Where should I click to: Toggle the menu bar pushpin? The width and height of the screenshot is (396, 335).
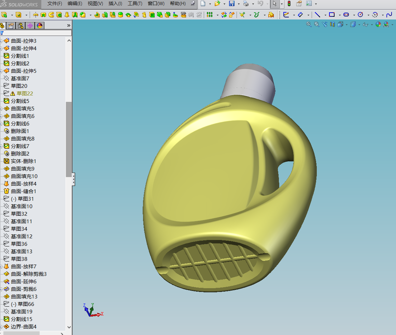(x=193, y=3)
